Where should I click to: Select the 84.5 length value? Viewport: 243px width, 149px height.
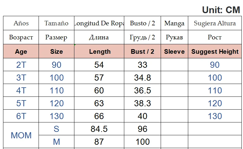[x=99, y=129]
